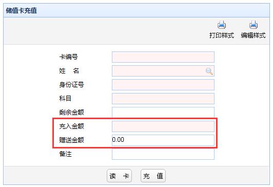Open the 编辑样式 text label
The width and height of the screenshot is (273, 187).
pos(254,35)
